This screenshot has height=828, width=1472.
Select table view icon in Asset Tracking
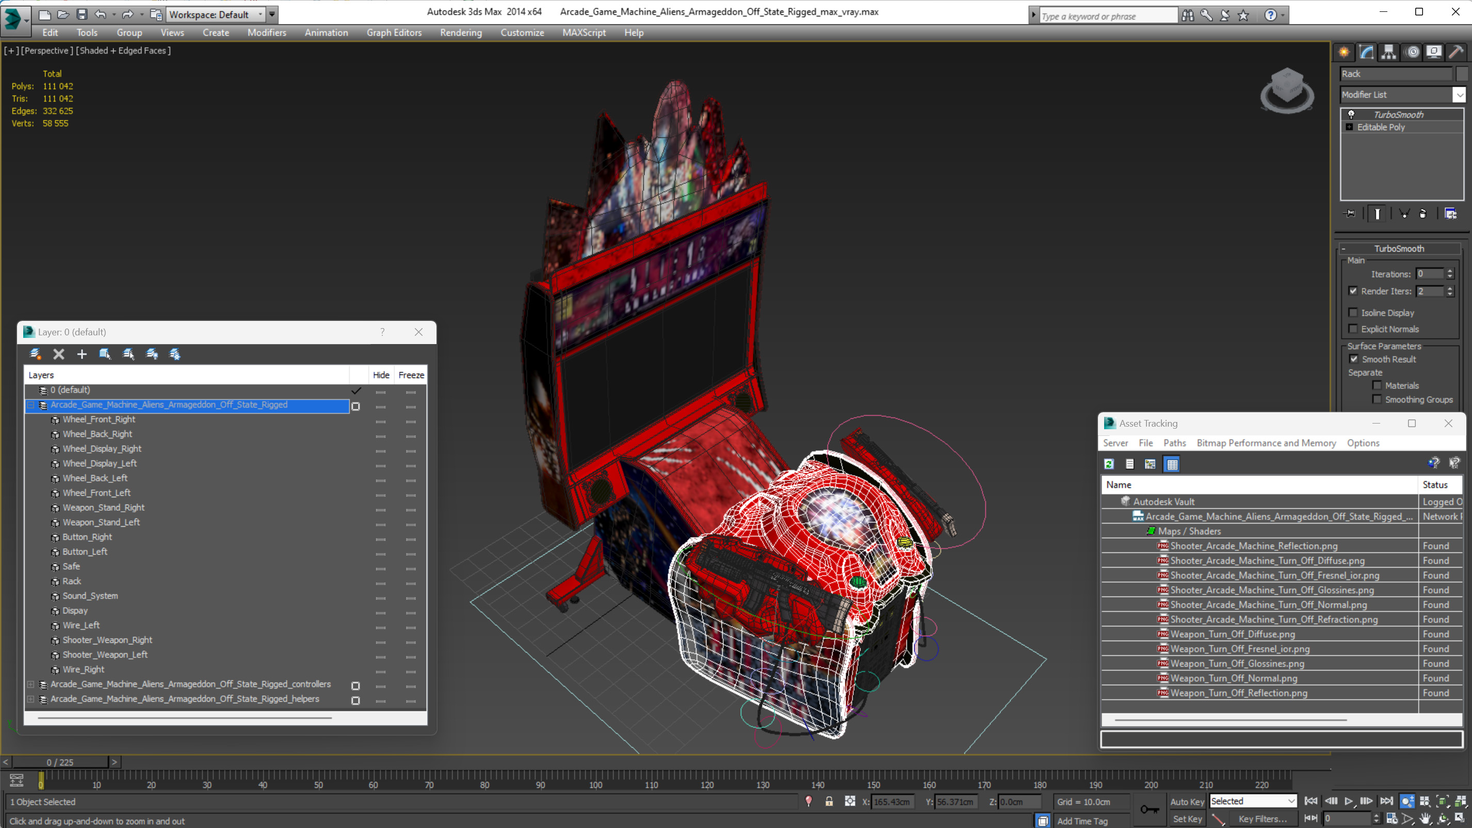coord(1172,464)
